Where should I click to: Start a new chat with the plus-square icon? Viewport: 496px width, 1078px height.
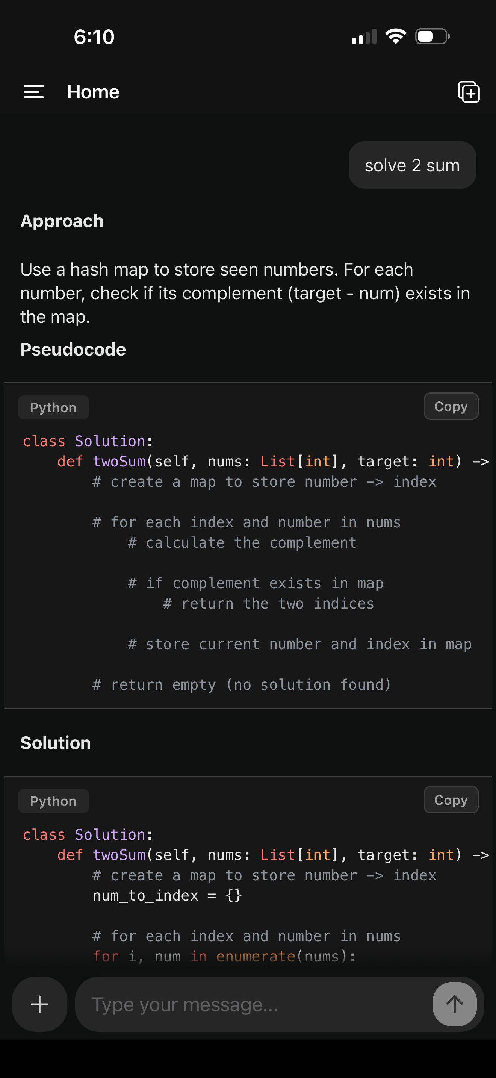469,92
